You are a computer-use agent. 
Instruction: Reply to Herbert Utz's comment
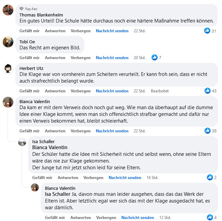[x=55, y=91]
